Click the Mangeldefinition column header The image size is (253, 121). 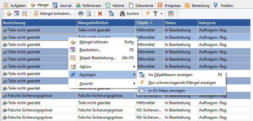point(106,23)
